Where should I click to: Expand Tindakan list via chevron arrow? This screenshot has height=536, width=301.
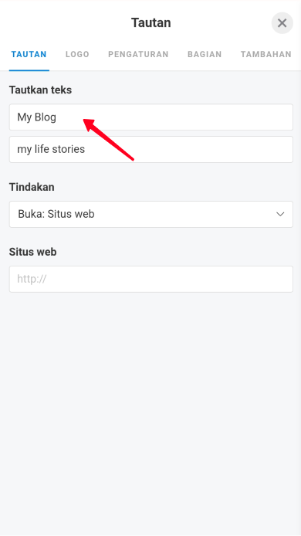[280, 215]
